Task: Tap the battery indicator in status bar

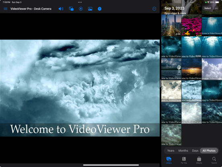Action: [x=217, y=2]
